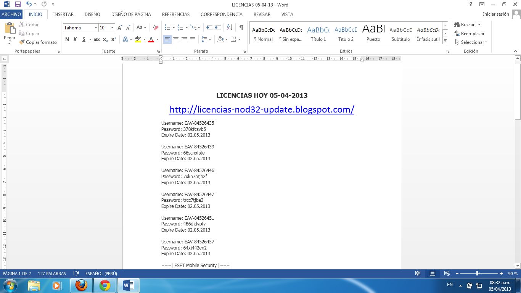Toggle underline S formatting
This screenshot has width=521, height=293.
(84, 39)
